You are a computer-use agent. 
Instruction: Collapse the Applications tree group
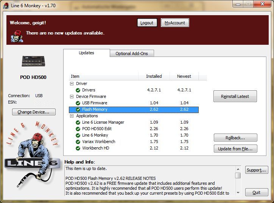tap(72, 116)
